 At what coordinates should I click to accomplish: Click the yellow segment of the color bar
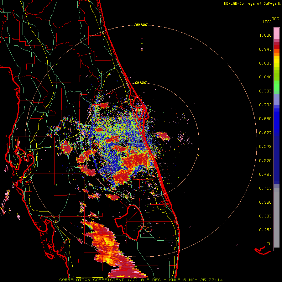277,61
